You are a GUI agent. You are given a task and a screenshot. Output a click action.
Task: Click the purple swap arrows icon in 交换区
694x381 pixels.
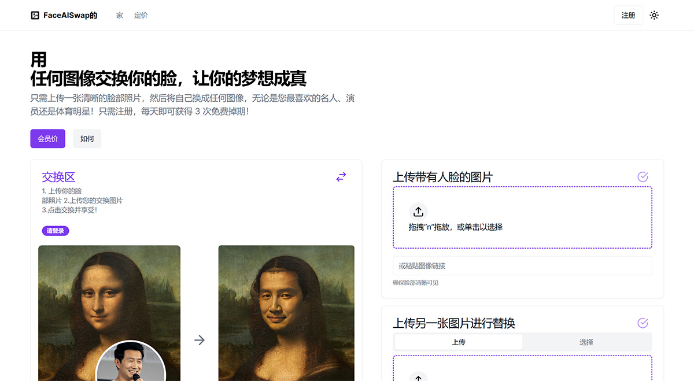341,177
